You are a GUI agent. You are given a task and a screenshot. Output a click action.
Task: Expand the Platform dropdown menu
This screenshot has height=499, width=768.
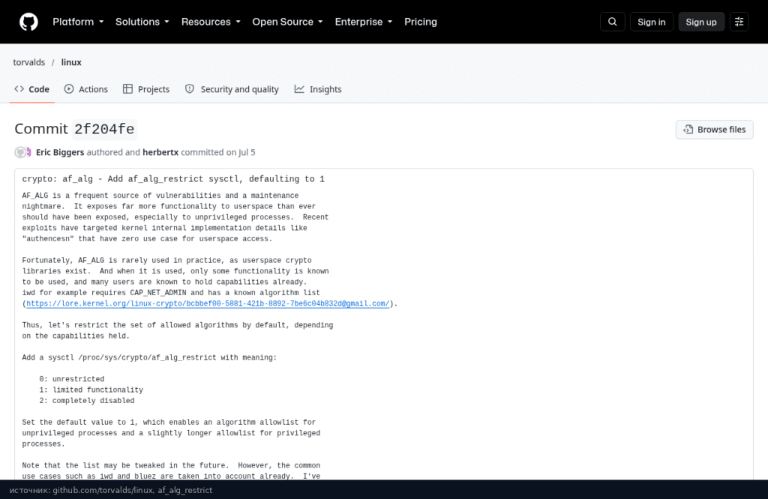(78, 22)
